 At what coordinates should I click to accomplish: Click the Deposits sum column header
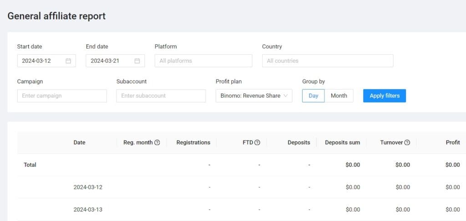pyautogui.click(x=342, y=143)
